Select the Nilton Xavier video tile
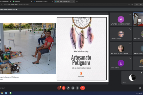 (x=138, y=19)
